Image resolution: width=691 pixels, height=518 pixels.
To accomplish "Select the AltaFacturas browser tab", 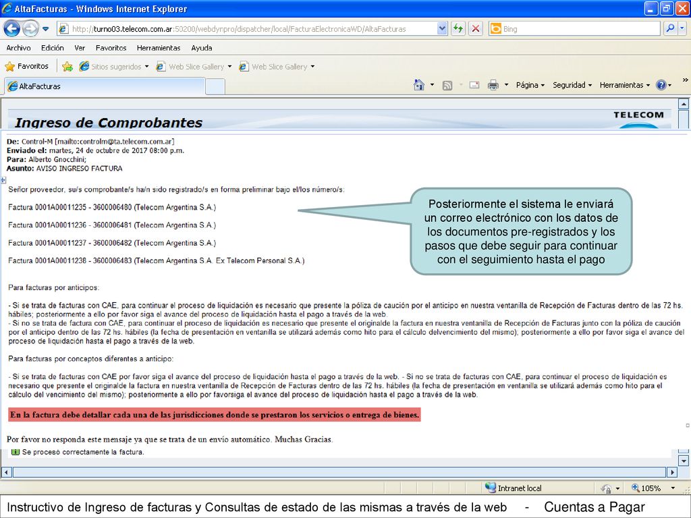I will click(105, 86).
